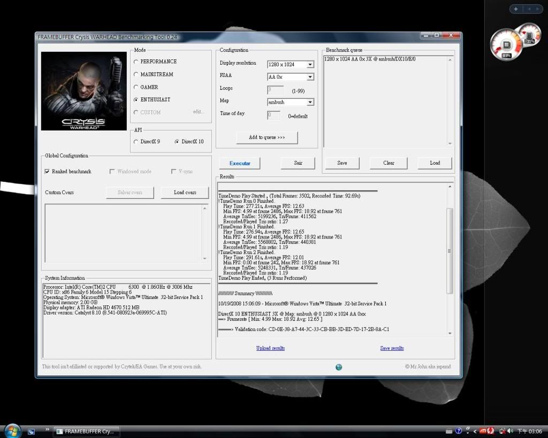
Task: Click the Loops input field
Action: pyautogui.click(x=276, y=90)
